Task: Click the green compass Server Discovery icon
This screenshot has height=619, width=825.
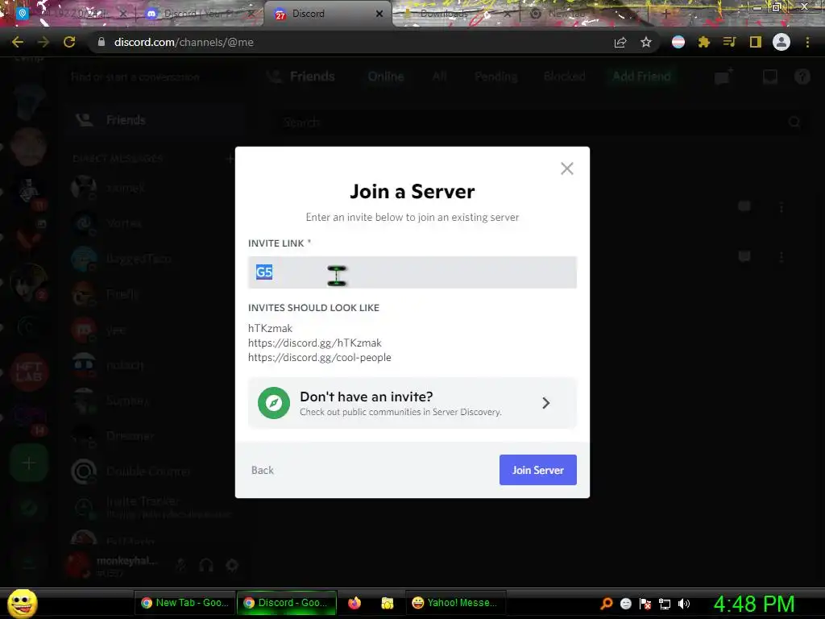Action: coord(274,403)
